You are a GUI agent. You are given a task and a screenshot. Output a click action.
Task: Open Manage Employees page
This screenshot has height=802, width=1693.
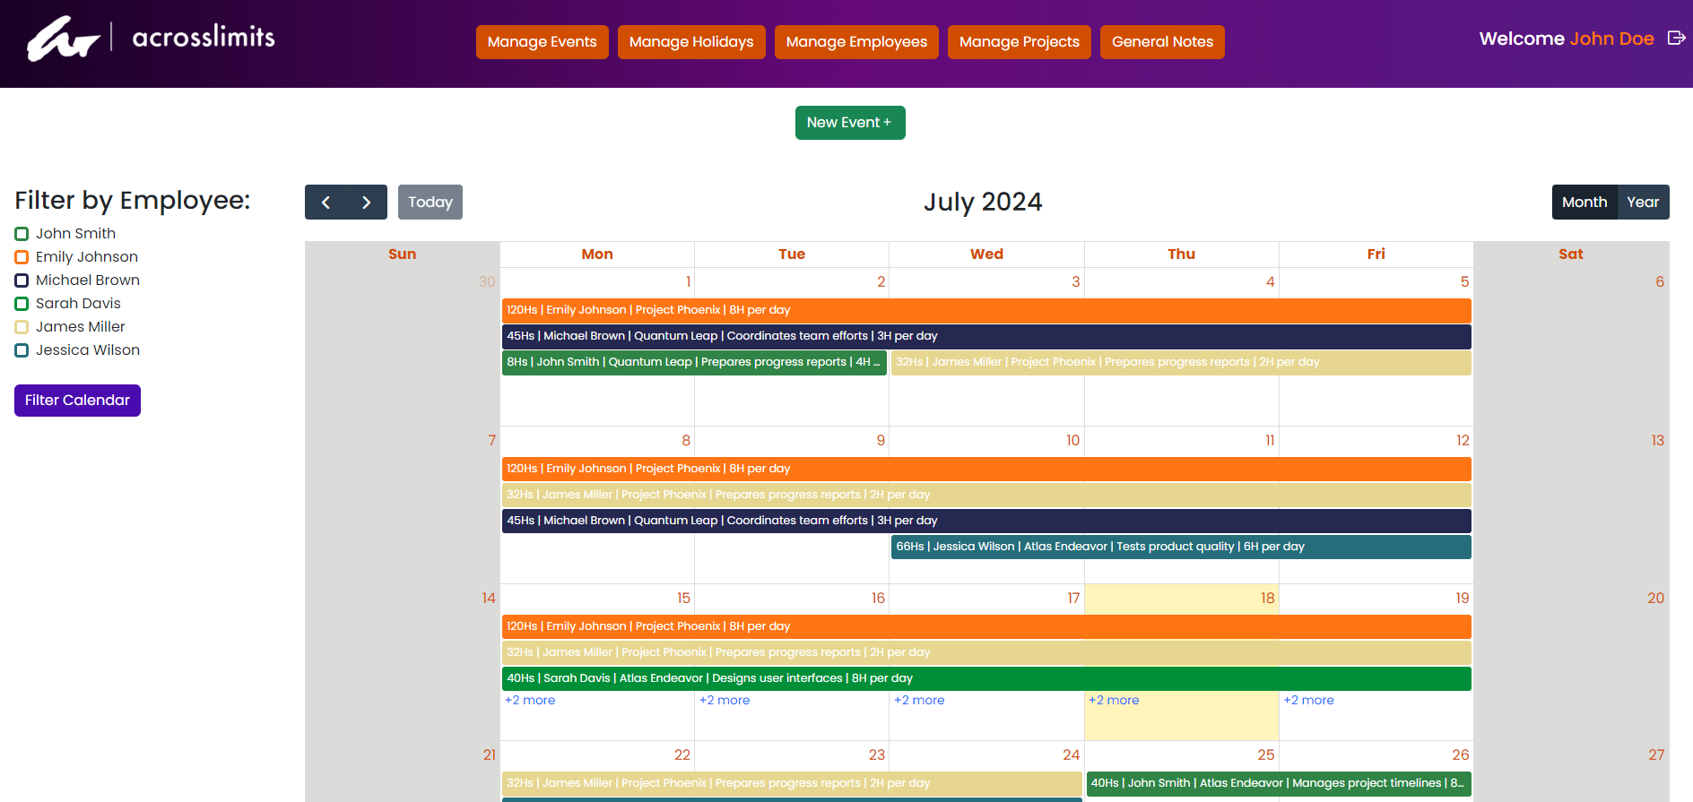(856, 42)
